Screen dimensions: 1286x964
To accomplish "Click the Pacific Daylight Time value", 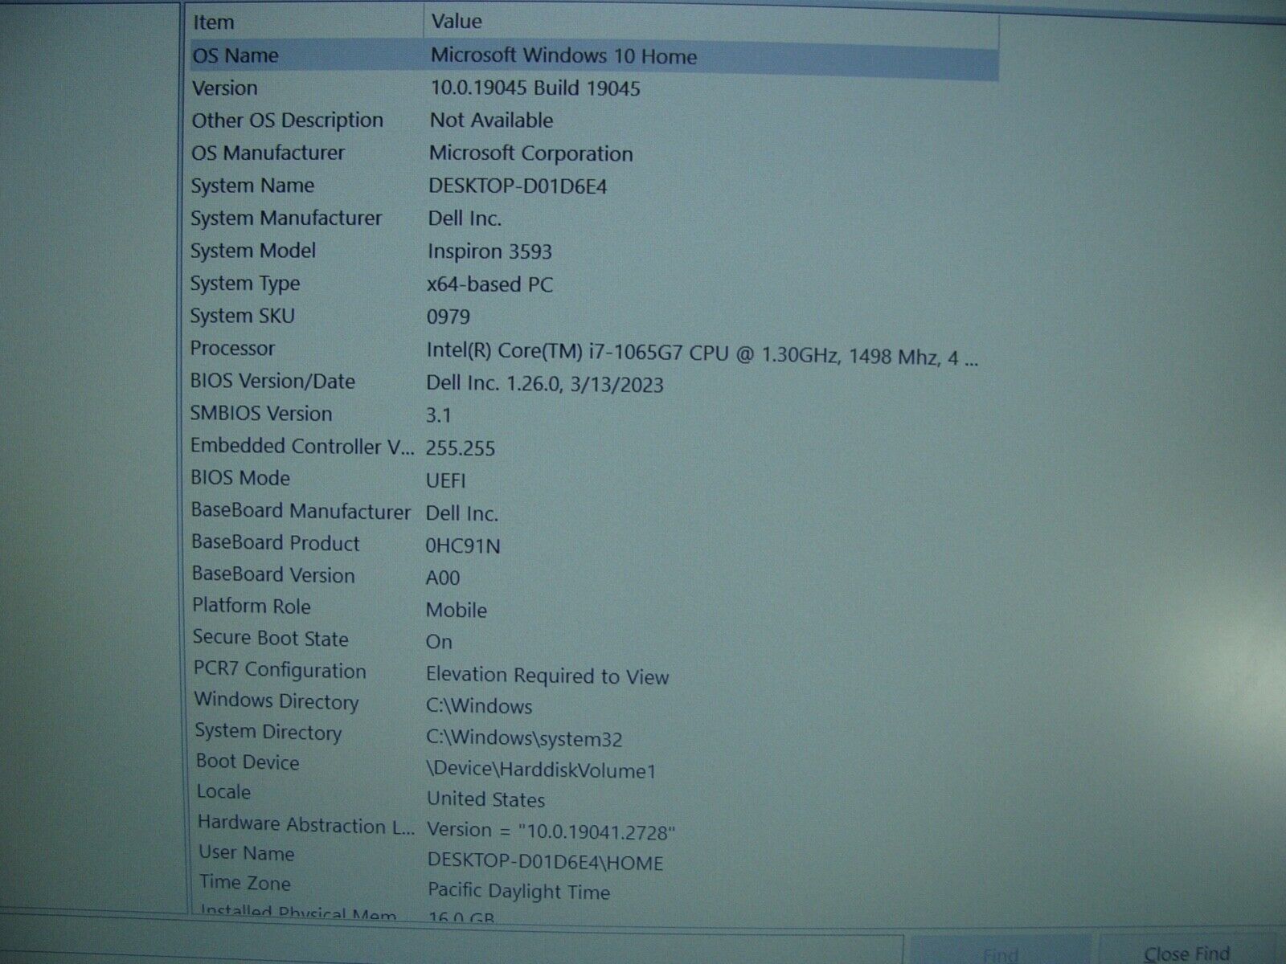I will pyautogui.click(x=518, y=891).
